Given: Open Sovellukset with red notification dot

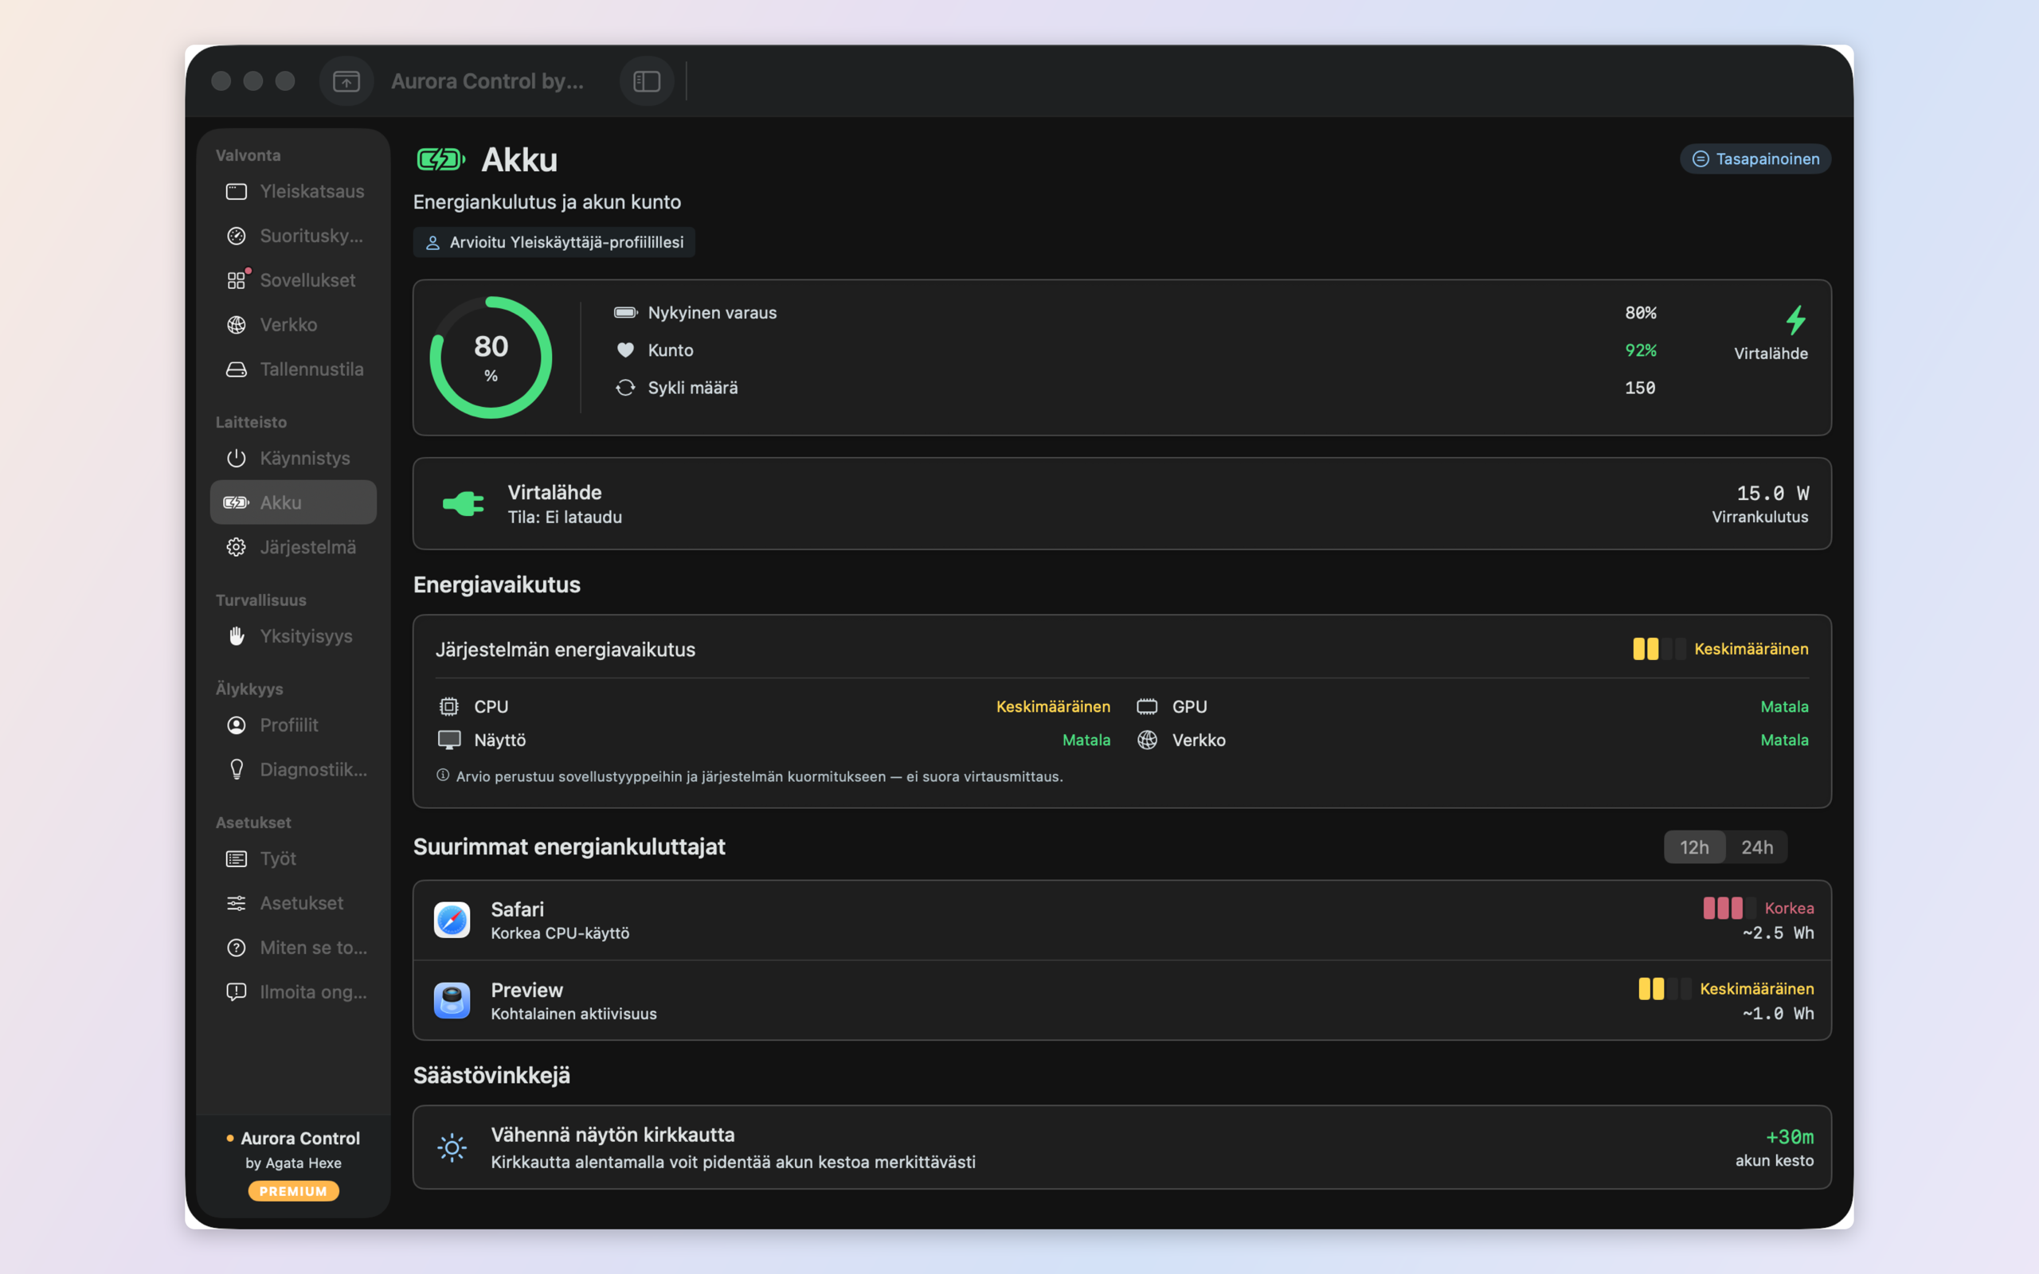Looking at the screenshot, I should (x=293, y=279).
